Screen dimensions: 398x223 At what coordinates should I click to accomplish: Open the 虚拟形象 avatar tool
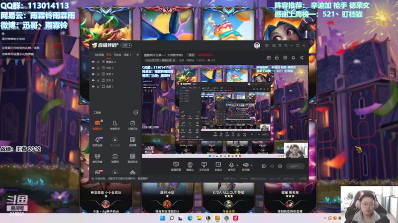(x=97, y=158)
